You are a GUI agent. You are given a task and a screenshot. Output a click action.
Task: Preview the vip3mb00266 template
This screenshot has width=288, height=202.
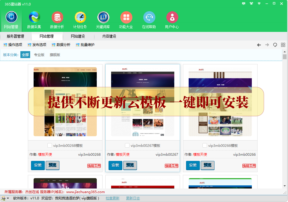click(x=208, y=165)
